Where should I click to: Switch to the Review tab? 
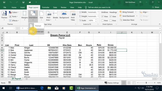tap(64, 7)
